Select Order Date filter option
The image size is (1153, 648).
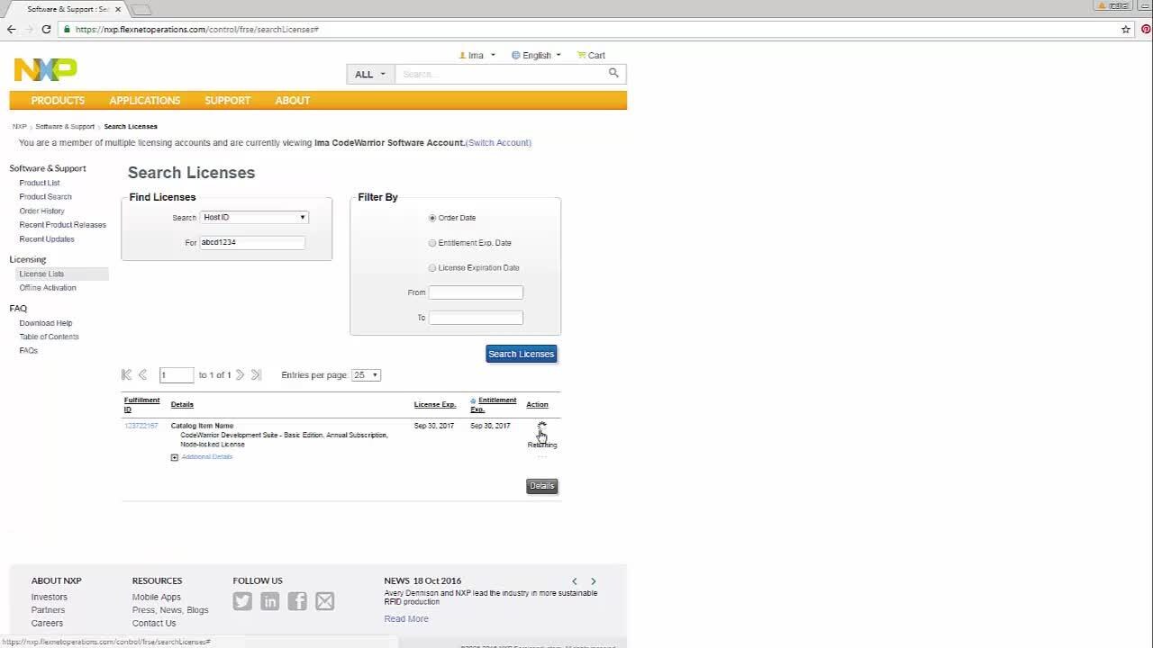pos(432,218)
